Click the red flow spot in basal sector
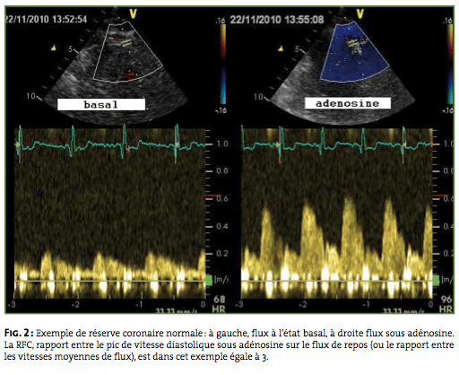 (x=131, y=74)
